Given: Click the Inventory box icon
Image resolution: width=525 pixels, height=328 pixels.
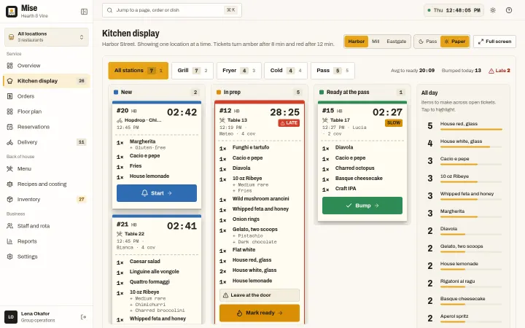Looking at the screenshot, I should pos(9,200).
